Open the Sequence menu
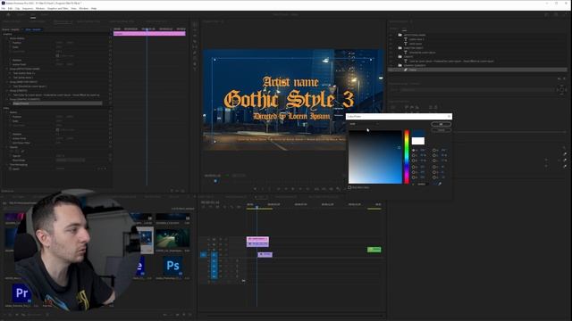Screen dimensions: 572x321 [x=28, y=8]
